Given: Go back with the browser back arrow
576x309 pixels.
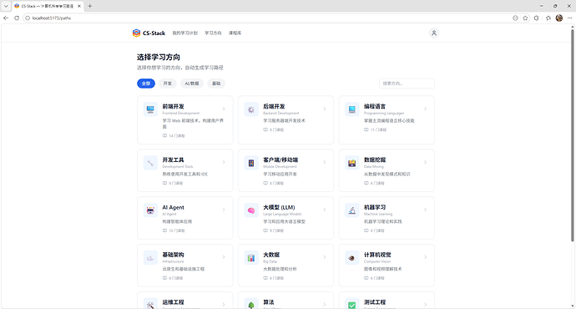Looking at the screenshot, I should click(x=6, y=18).
